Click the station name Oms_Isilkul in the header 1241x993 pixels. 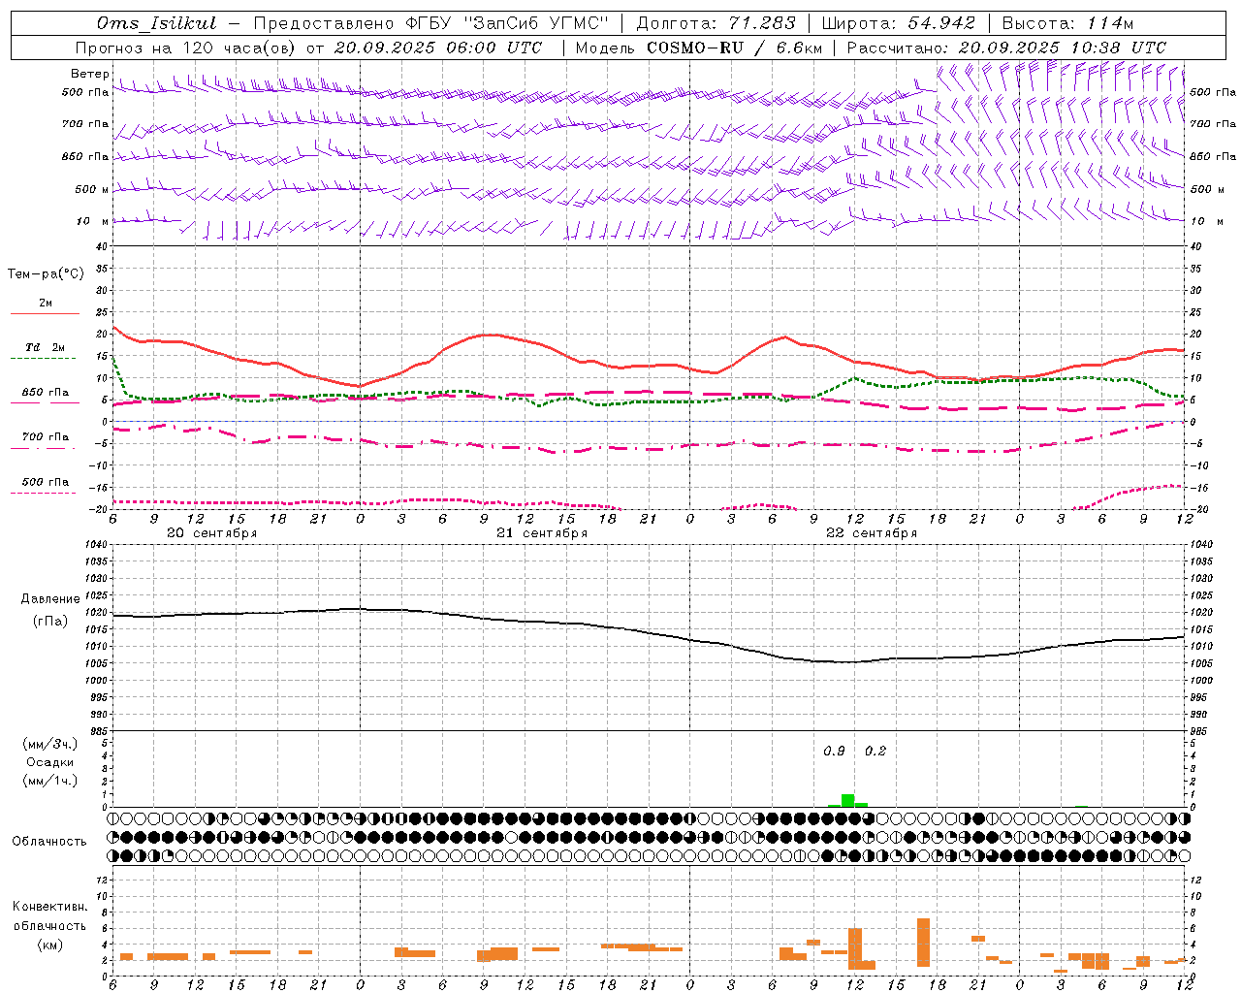(x=156, y=23)
